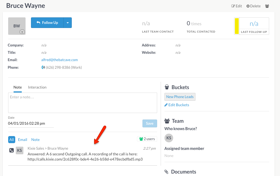The image size is (280, 176).
Task: Call (626) 298-8386 work number
Action: (x=64, y=67)
